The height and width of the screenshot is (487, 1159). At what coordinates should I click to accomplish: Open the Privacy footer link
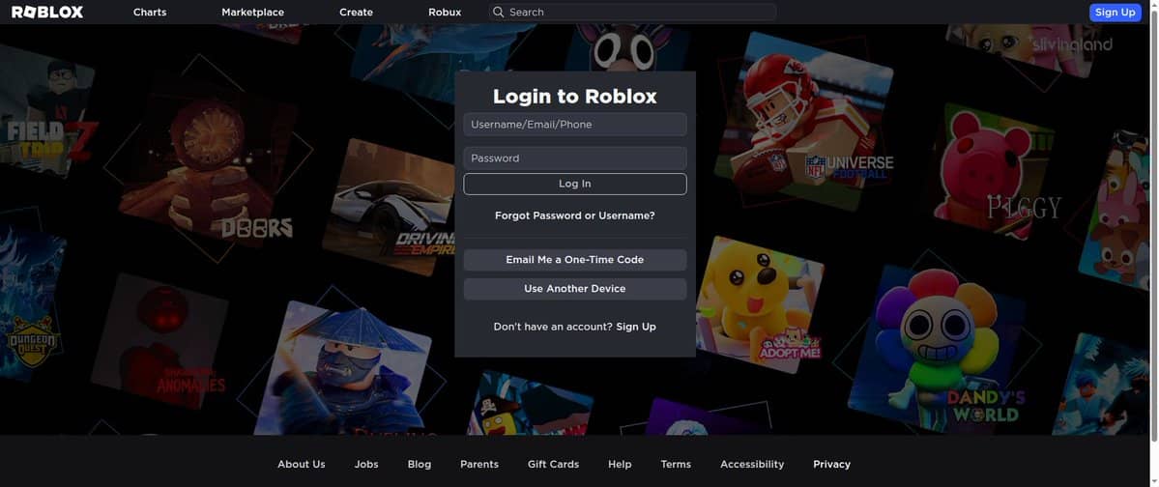tap(832, 464)
